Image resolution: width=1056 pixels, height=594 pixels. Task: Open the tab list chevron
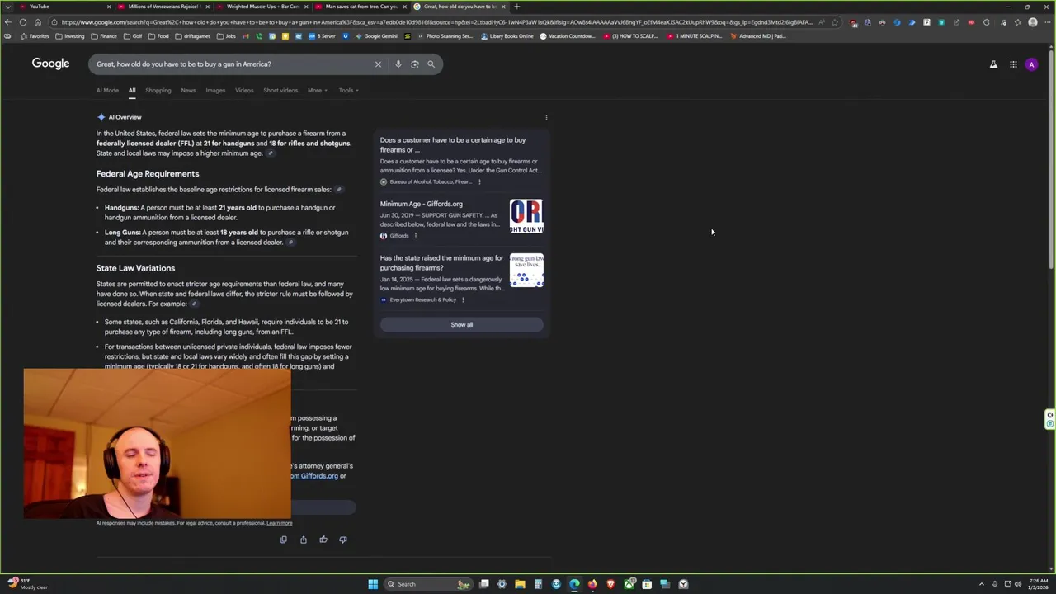tap(8, 7)
